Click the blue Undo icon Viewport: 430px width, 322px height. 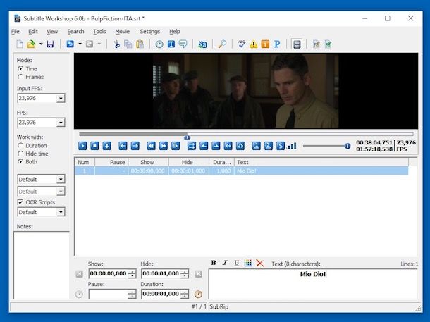tap(70, 44)
